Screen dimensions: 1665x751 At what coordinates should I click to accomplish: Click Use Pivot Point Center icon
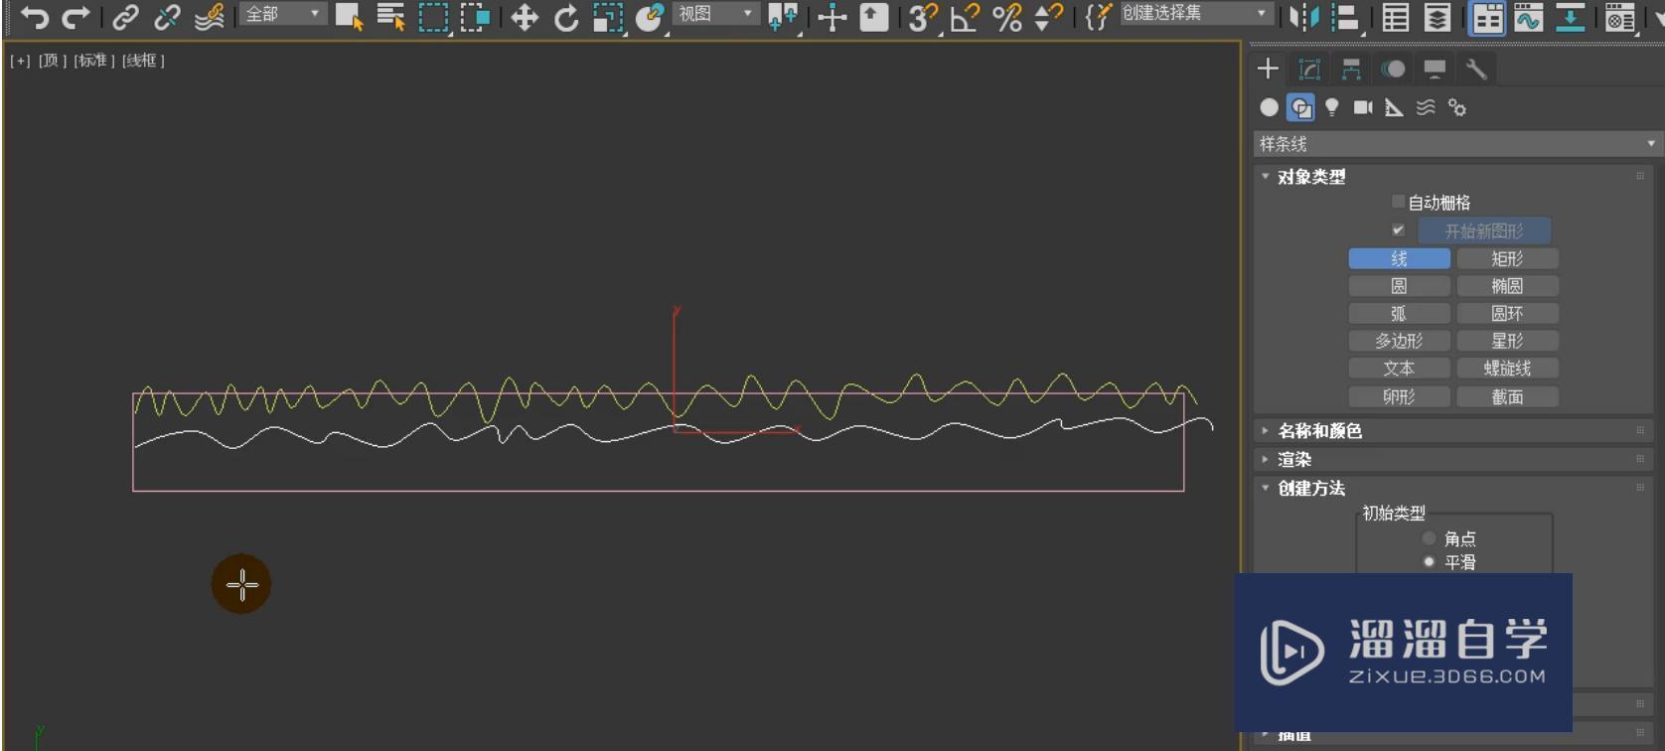tap(783, 17)
